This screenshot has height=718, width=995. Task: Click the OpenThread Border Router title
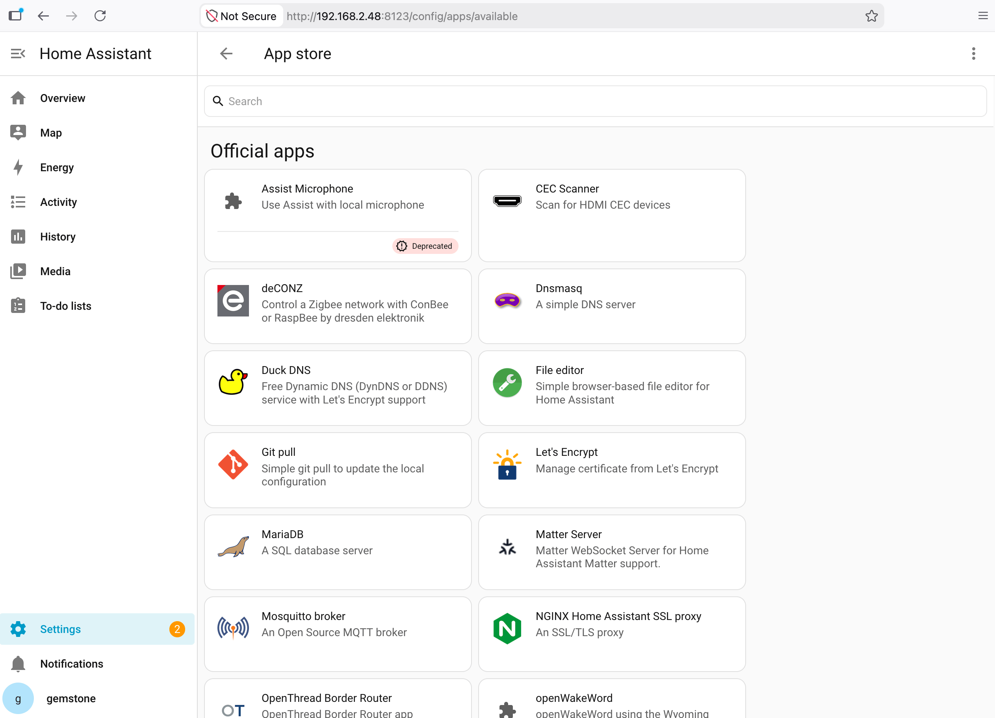(327, 698)
